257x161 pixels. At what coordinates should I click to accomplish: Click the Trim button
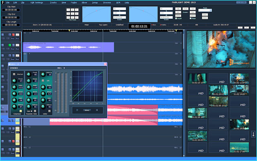pyautogui.click(x=193, y=12)
